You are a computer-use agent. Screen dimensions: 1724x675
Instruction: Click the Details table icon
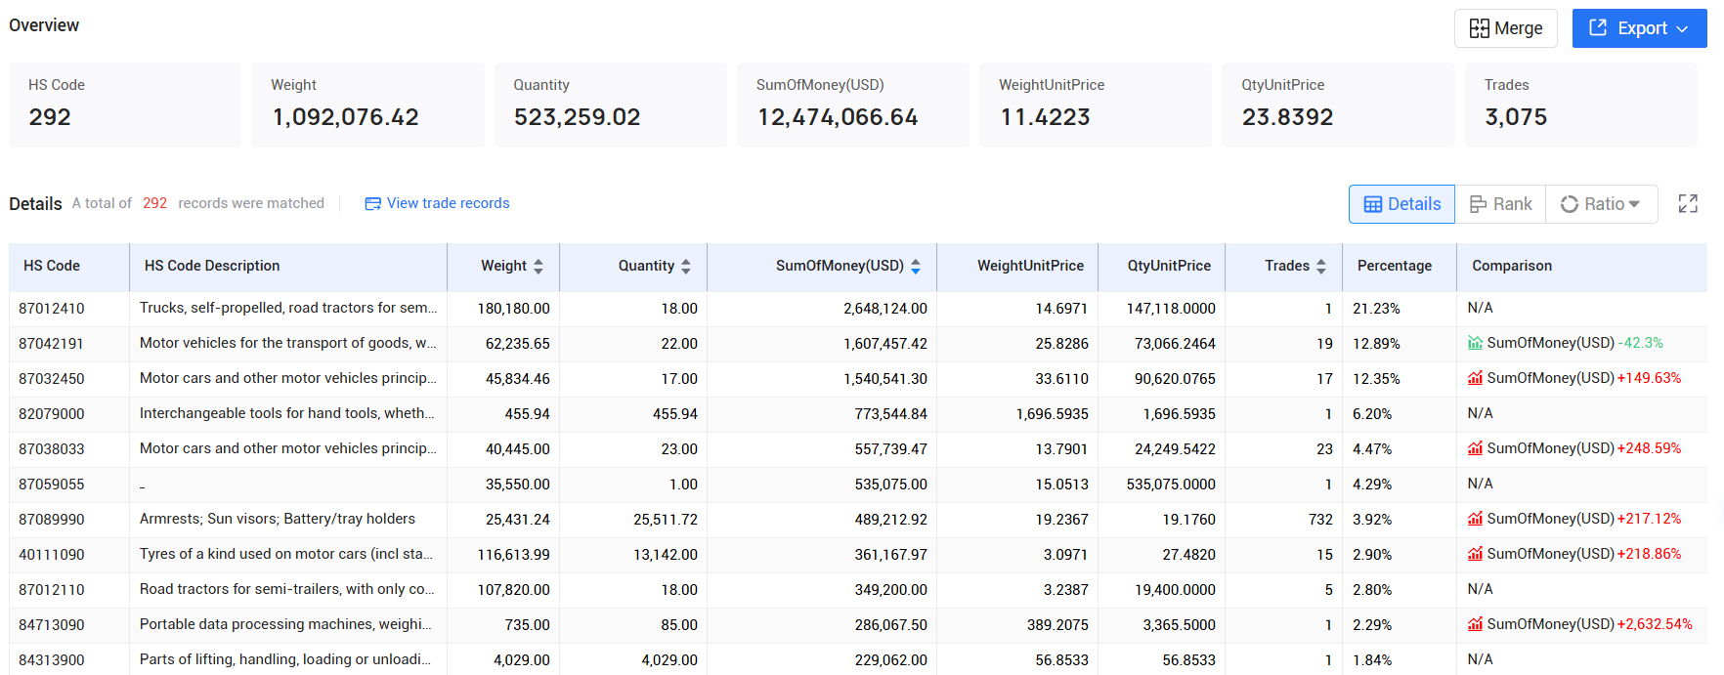tap(1373, 204)
